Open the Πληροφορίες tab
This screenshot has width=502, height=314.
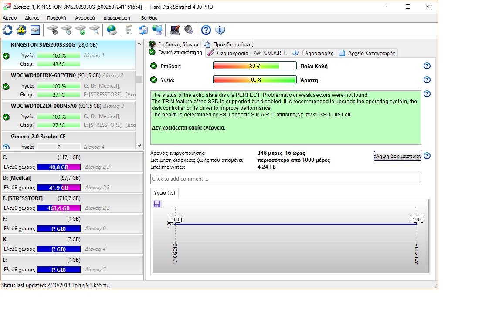click(x=313, y=53)
